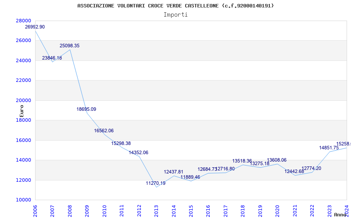Image resolution: width=351 pixels, height=219 pixels.
Task: Click the x-axis year 2009
Action: tap(87, 211)
